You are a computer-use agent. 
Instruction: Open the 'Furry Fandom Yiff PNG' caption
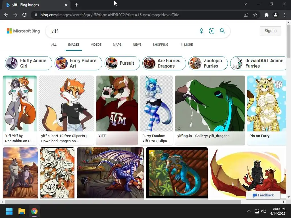(x=156, y=138)
